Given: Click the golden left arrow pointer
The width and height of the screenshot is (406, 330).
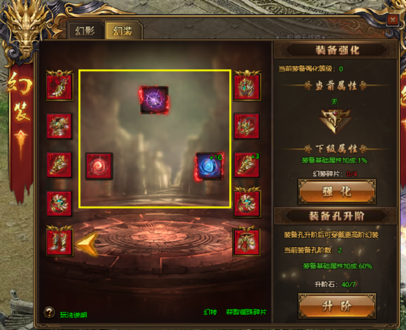Looking at the screenshot, I should coord(87,244).
